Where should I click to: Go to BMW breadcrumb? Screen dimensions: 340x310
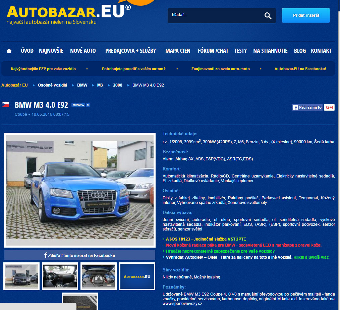pyautogui.click(x=82, y=85)
